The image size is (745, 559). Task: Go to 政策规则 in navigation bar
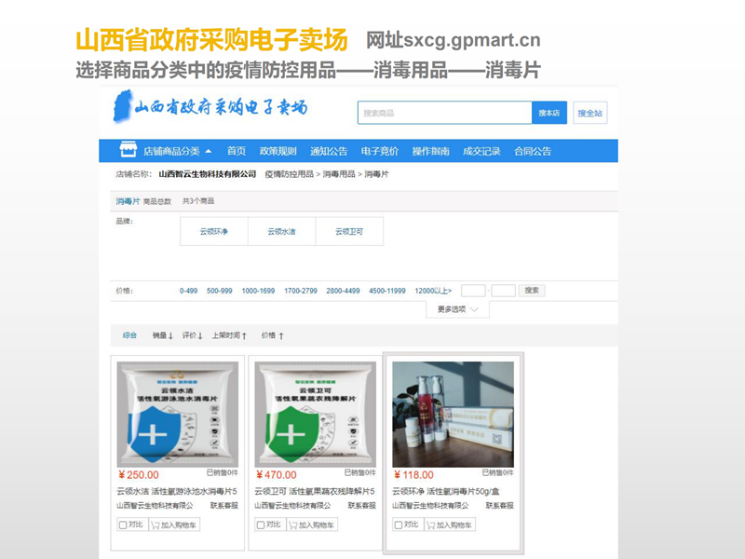pyautogui.click(x=278, y=151)
